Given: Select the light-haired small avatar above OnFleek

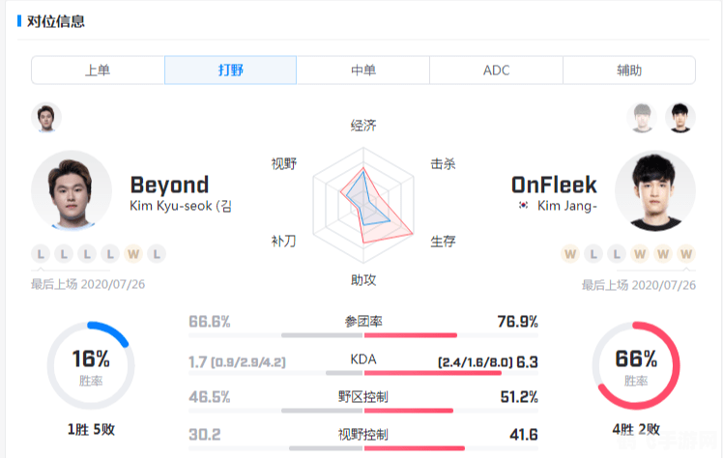Looking at the screenshot, I should point(642,118).
